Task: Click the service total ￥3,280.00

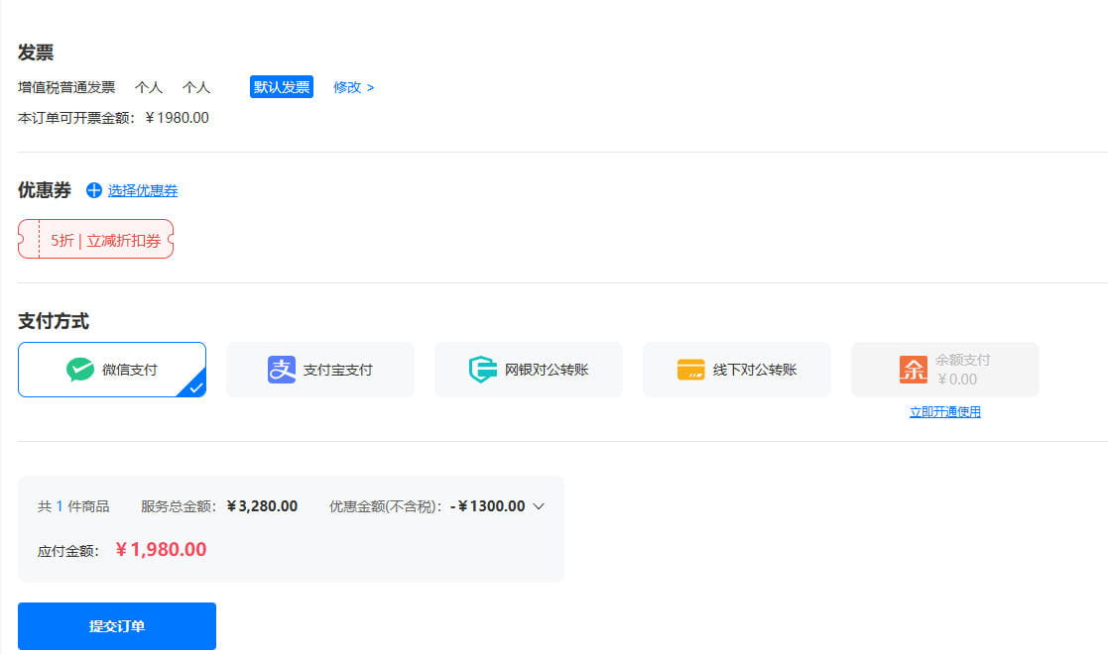Action: click(x=262, y=506)
